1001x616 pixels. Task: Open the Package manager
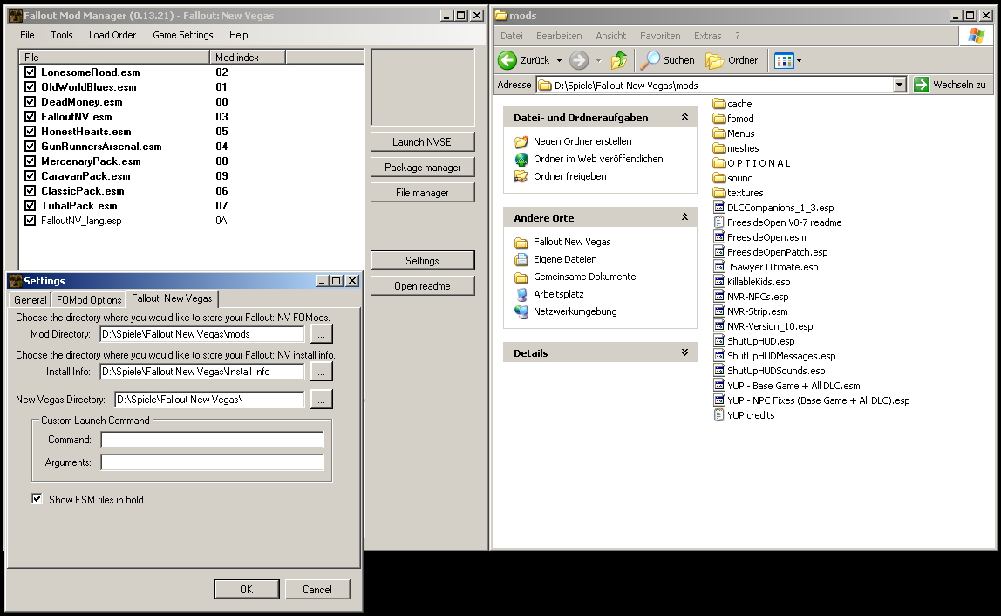point(422,167)
